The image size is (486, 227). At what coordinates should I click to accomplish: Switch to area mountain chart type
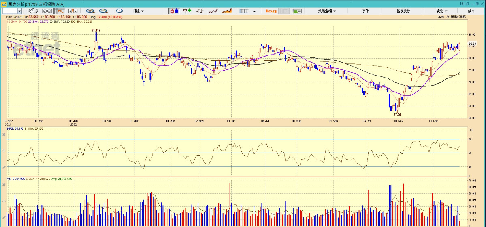pos(227,11)
